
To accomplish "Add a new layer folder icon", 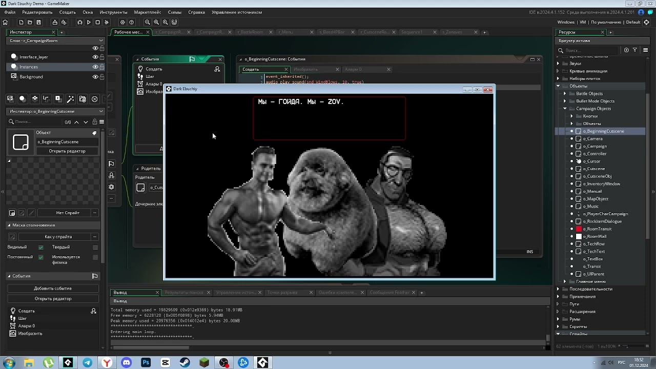I will (83, 98).
